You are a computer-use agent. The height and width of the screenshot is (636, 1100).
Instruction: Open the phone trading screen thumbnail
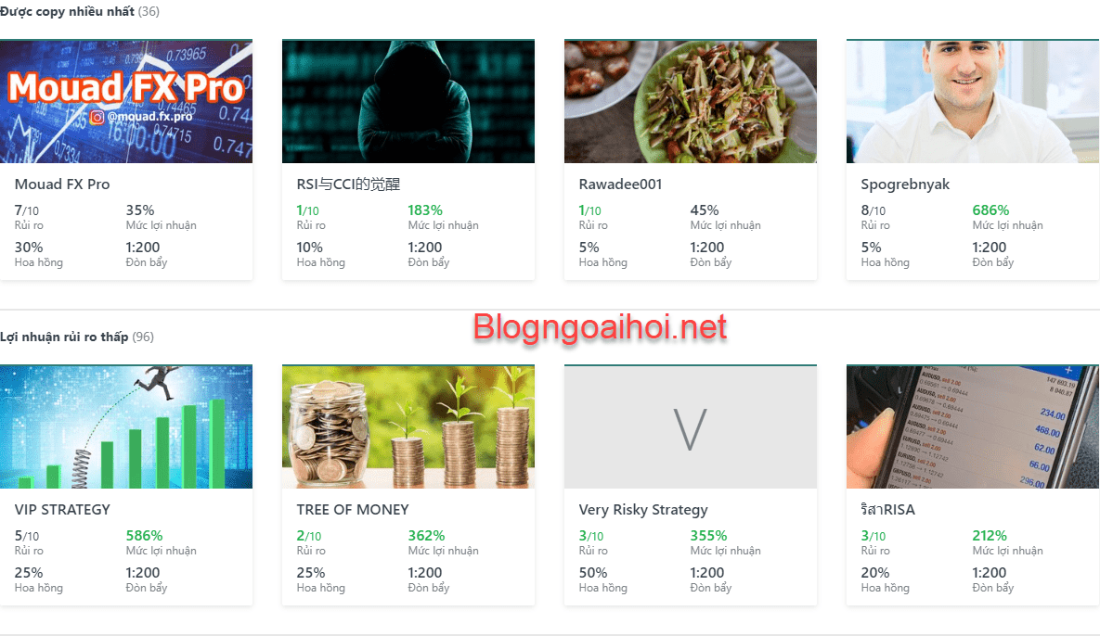tap(973, 427)
